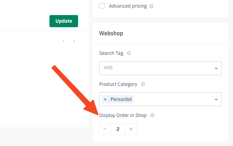The image size is (233, 146).
Task: Increase display order with plus button
Action: [x=131, y=129]
